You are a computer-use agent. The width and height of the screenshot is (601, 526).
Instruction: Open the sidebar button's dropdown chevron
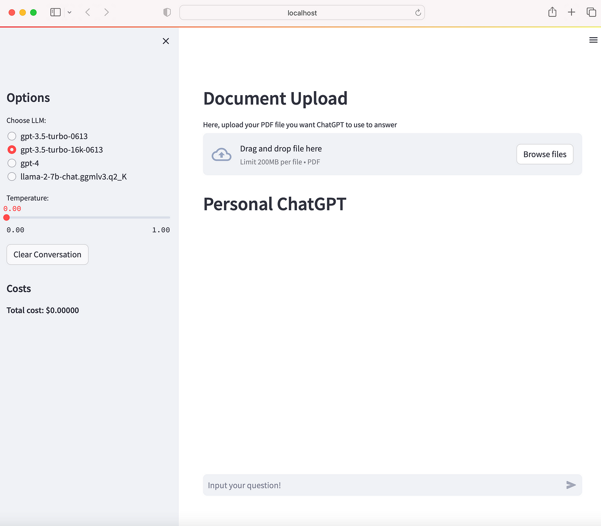point(69,12)
